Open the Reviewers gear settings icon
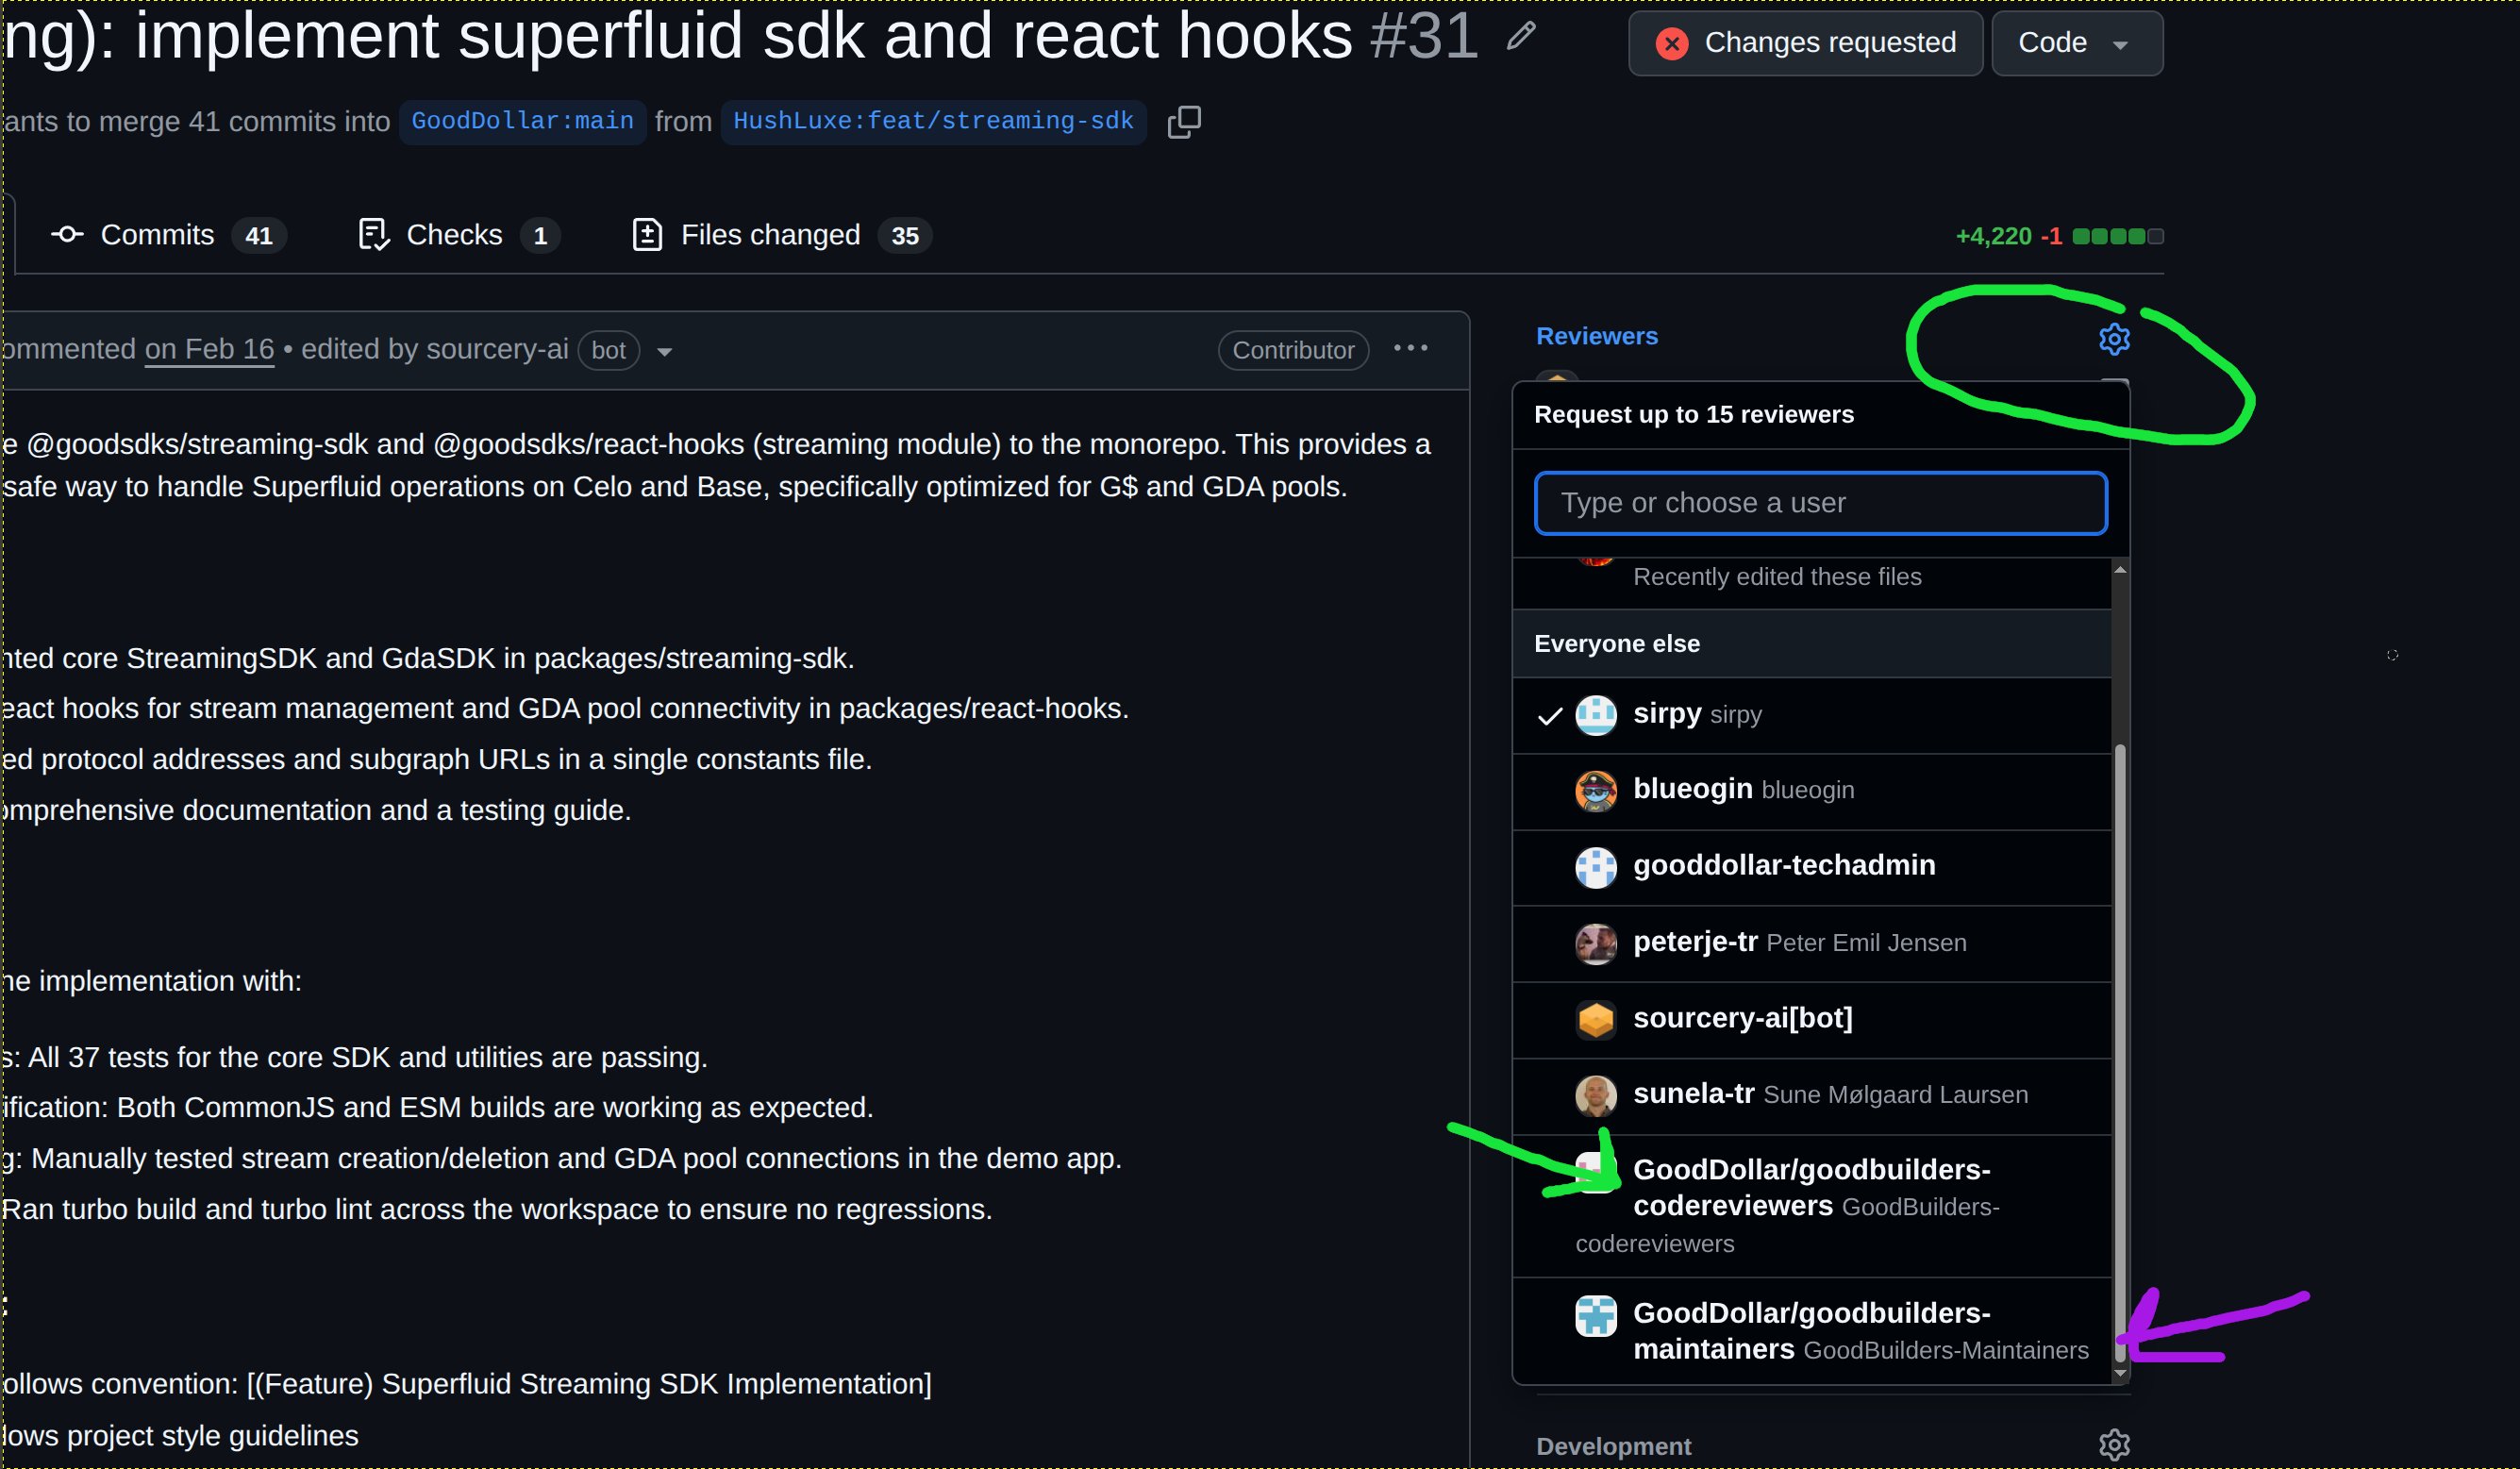The image size is (2520, 1469). (x=2113, y=339)
